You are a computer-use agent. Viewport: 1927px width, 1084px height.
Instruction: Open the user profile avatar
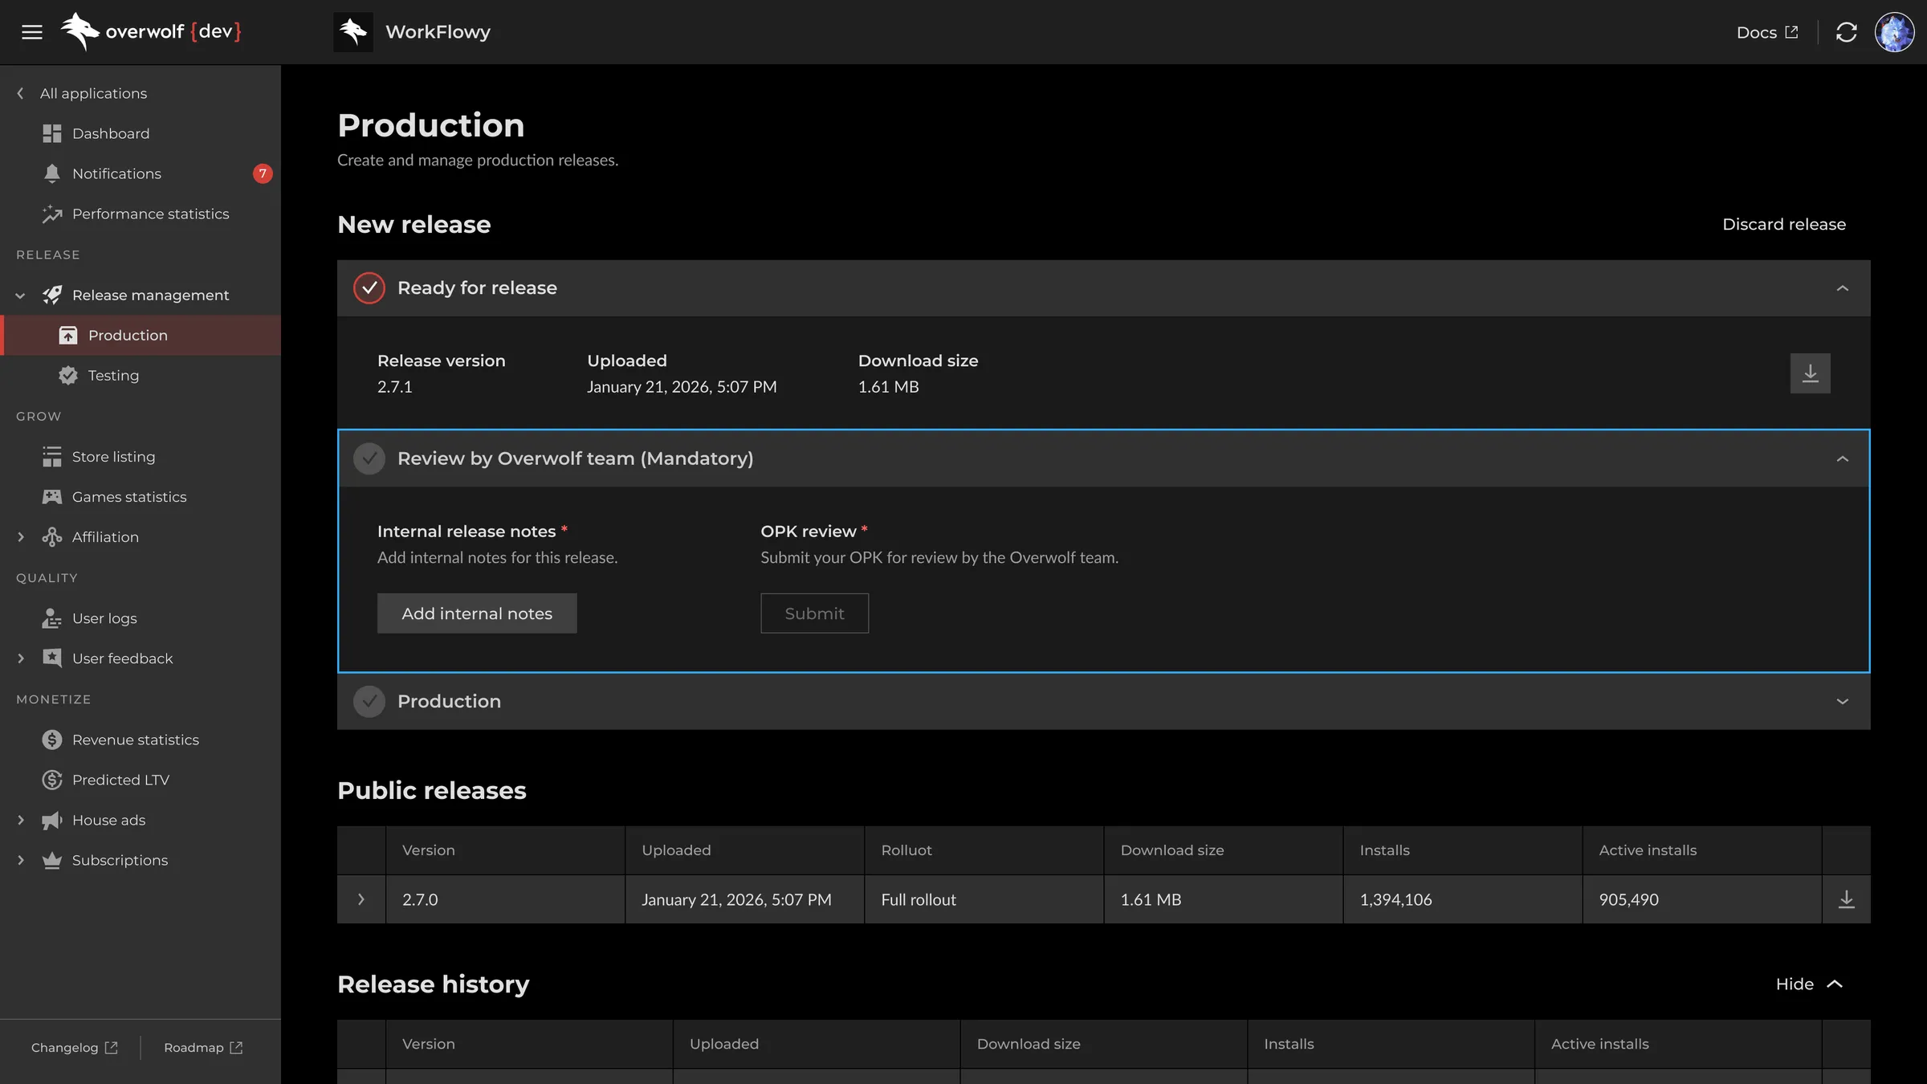point(1894,32)
